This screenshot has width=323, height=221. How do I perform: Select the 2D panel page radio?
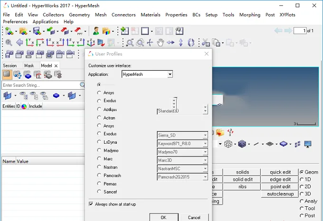tap(302, 187)
